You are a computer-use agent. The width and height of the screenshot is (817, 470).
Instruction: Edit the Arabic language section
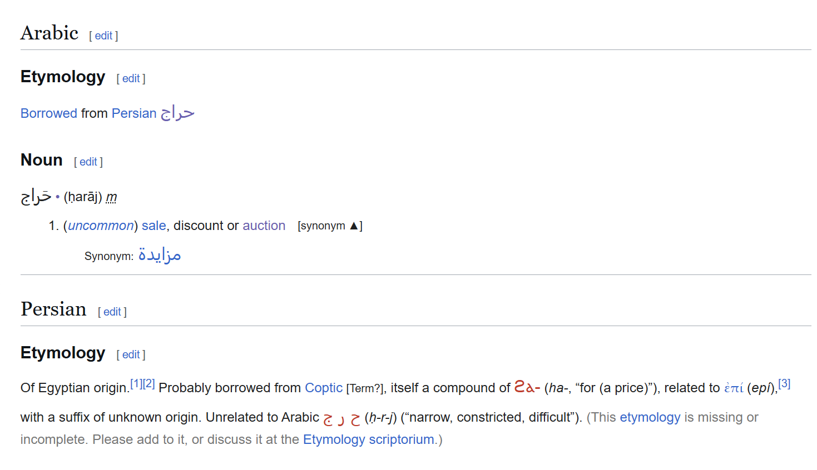pyautogui.click(x=103, y=36)
